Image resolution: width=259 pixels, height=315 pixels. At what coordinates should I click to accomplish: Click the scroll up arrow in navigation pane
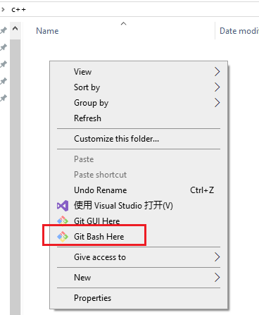(15, 29)
